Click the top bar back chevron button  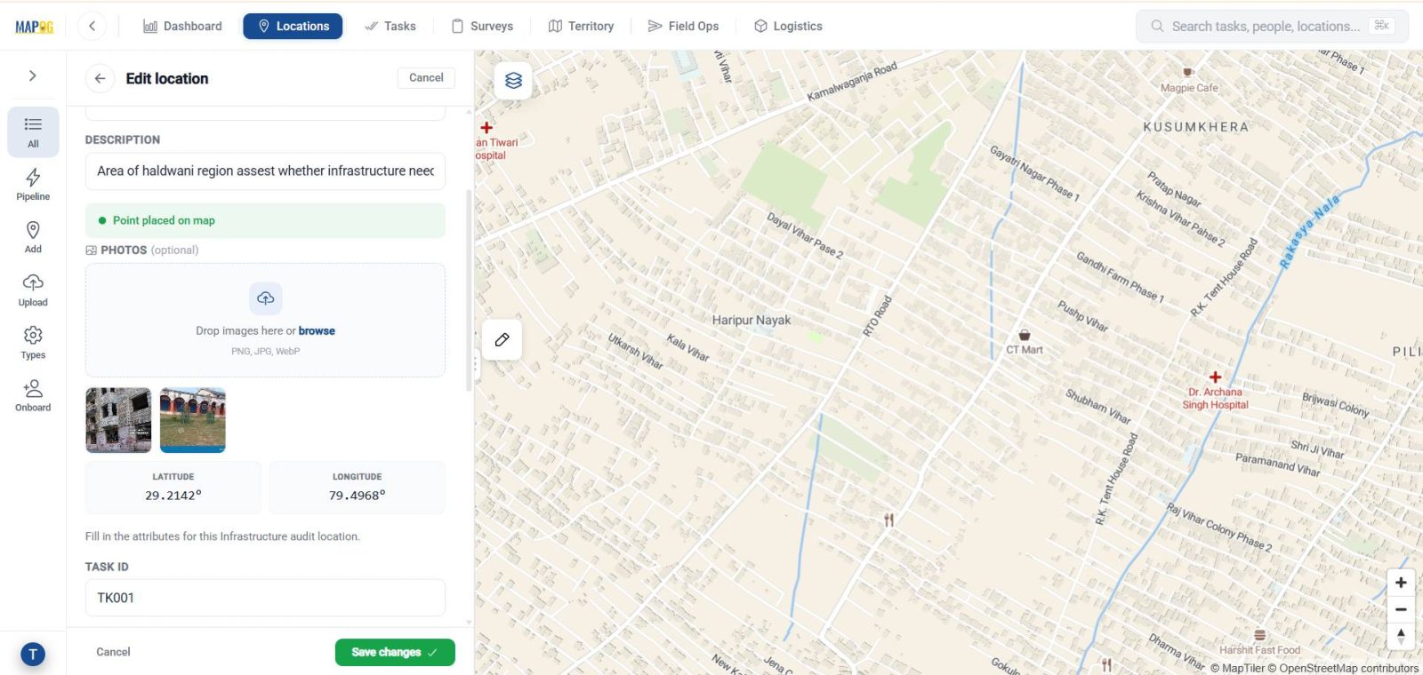(92, 26)
